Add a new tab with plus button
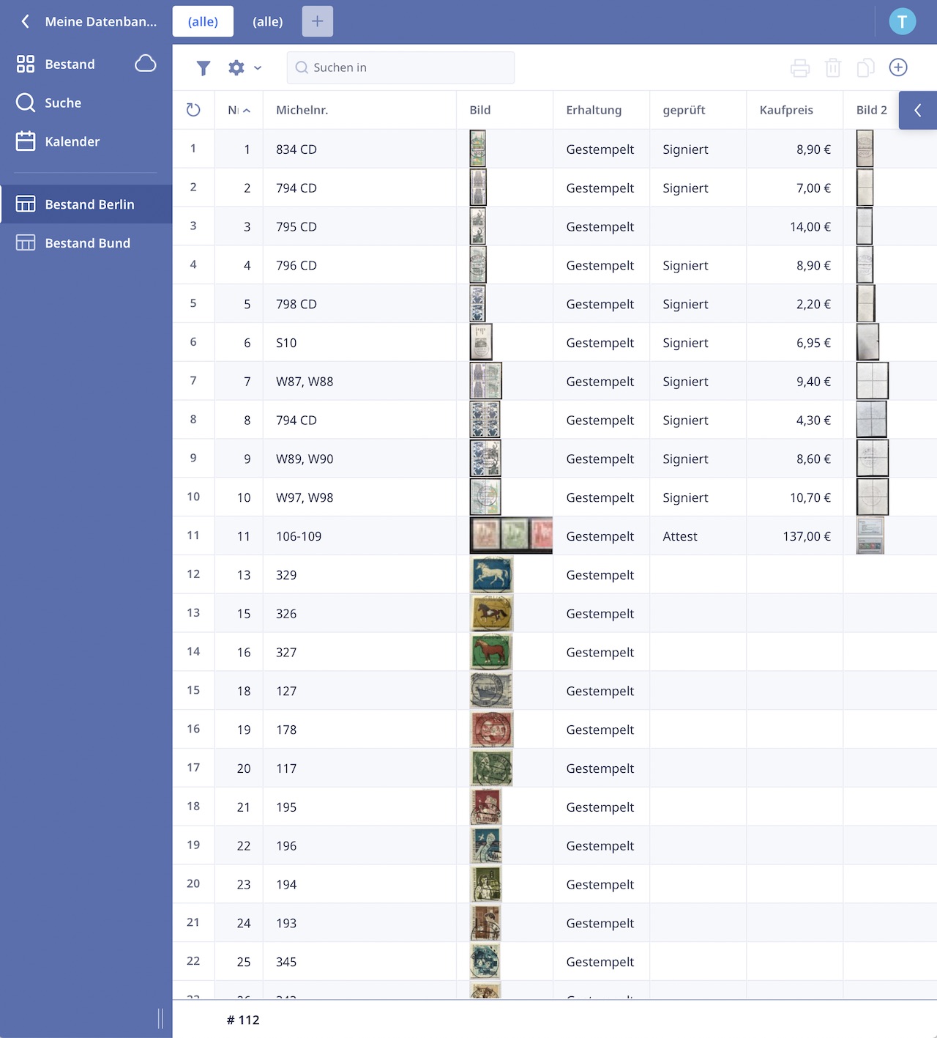This screenshot has height=1038, width=937. pyautogui.click(x=317, y=22)
